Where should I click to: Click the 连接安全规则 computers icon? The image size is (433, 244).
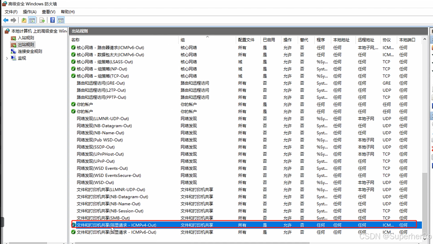(14, 51)
